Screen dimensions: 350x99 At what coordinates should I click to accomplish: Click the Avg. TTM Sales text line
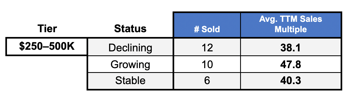291,19
